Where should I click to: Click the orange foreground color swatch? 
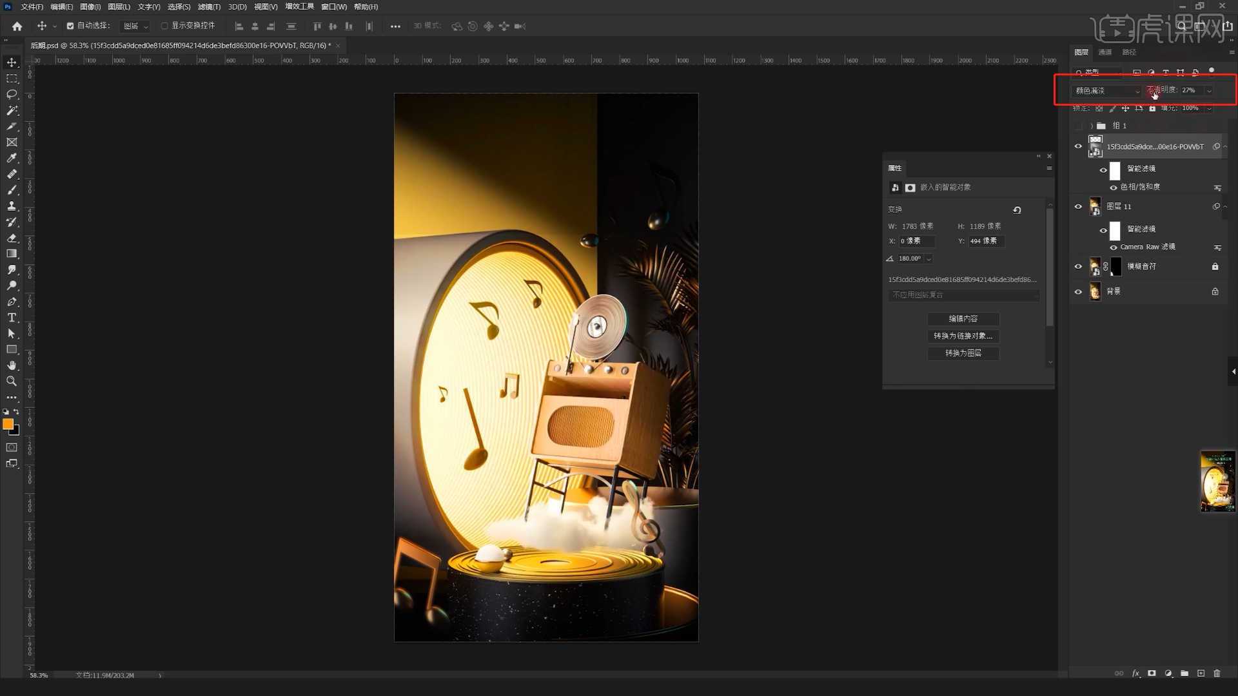8,424
